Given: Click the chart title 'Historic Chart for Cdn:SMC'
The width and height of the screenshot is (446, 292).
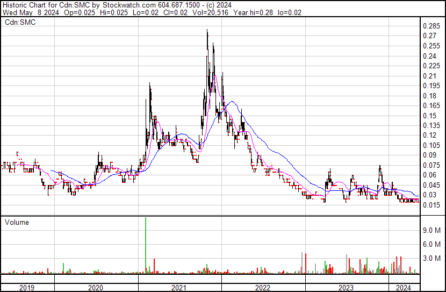Looking at the screenshot, I should pos(46,5).
